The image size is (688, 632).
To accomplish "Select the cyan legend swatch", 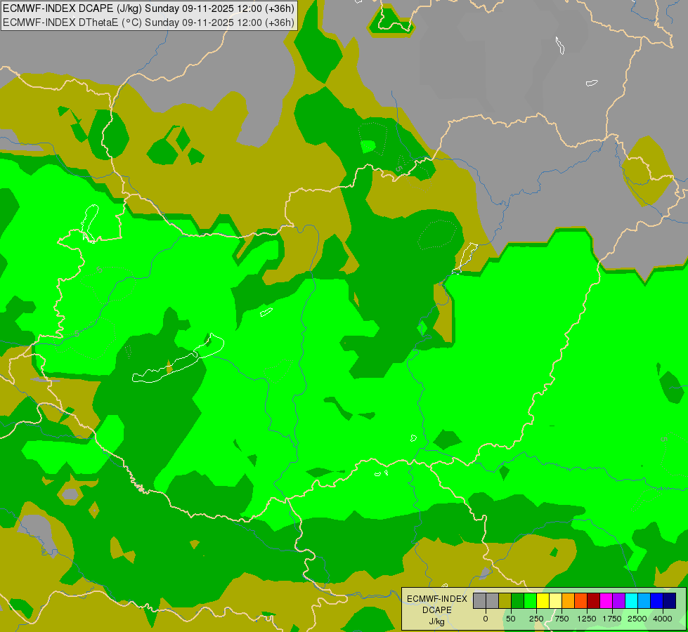I will [x=631, y=600].
